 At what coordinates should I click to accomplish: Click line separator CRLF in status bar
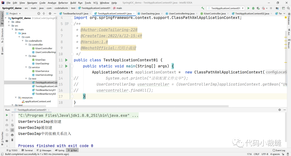tap(257, 154)
